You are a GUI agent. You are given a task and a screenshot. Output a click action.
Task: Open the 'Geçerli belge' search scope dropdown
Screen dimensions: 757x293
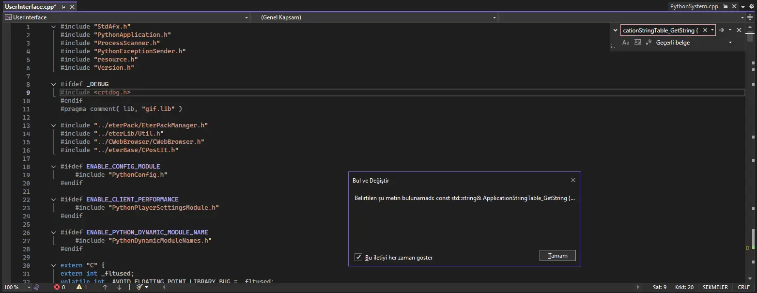click(x=730, y=43)
